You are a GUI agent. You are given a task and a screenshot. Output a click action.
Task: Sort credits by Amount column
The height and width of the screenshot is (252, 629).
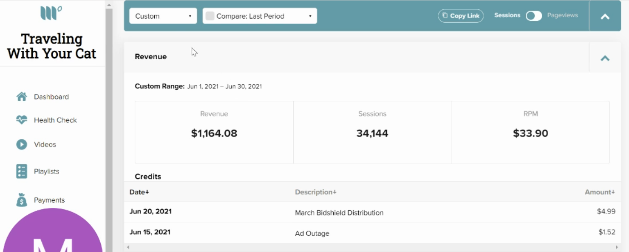click(600, 192)
